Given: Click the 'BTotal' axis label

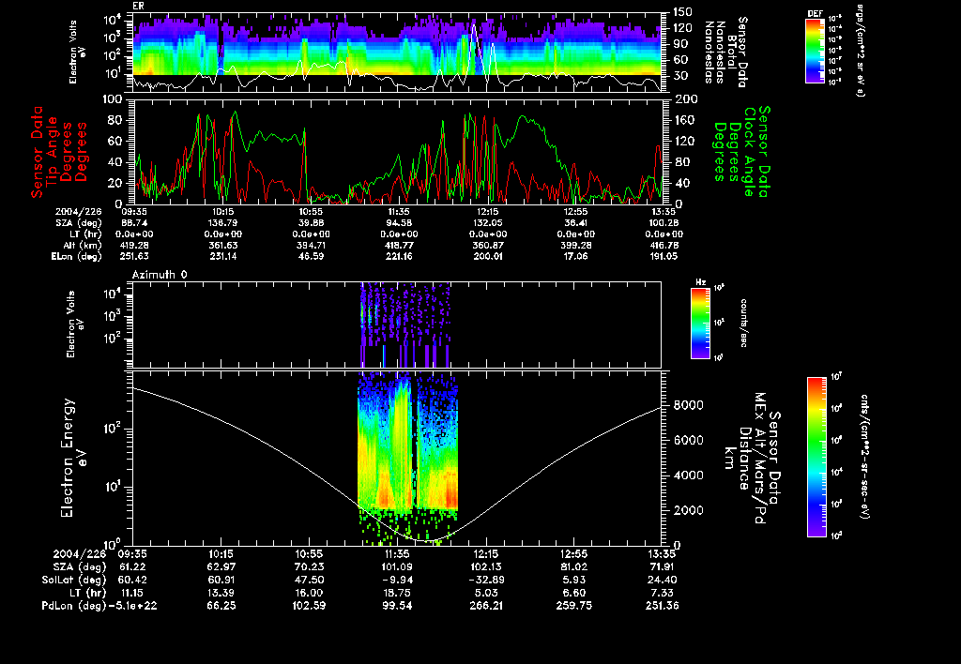Looking at the screenshot, I should (x=732, y=53).
